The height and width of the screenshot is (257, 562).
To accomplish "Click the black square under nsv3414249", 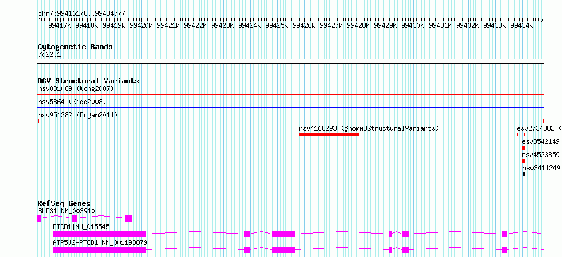I will click(x=523, y=174).
